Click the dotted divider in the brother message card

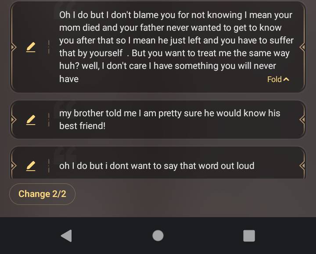[48, 119]
